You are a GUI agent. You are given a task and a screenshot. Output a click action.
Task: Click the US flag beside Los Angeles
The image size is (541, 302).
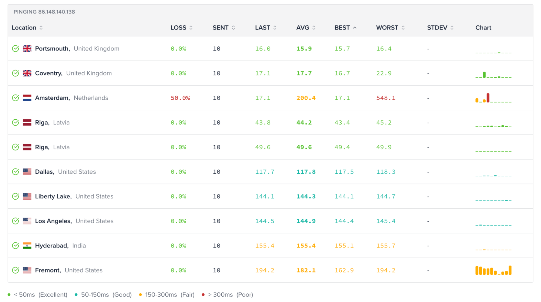pyautogui.click(x=27, y=221)
